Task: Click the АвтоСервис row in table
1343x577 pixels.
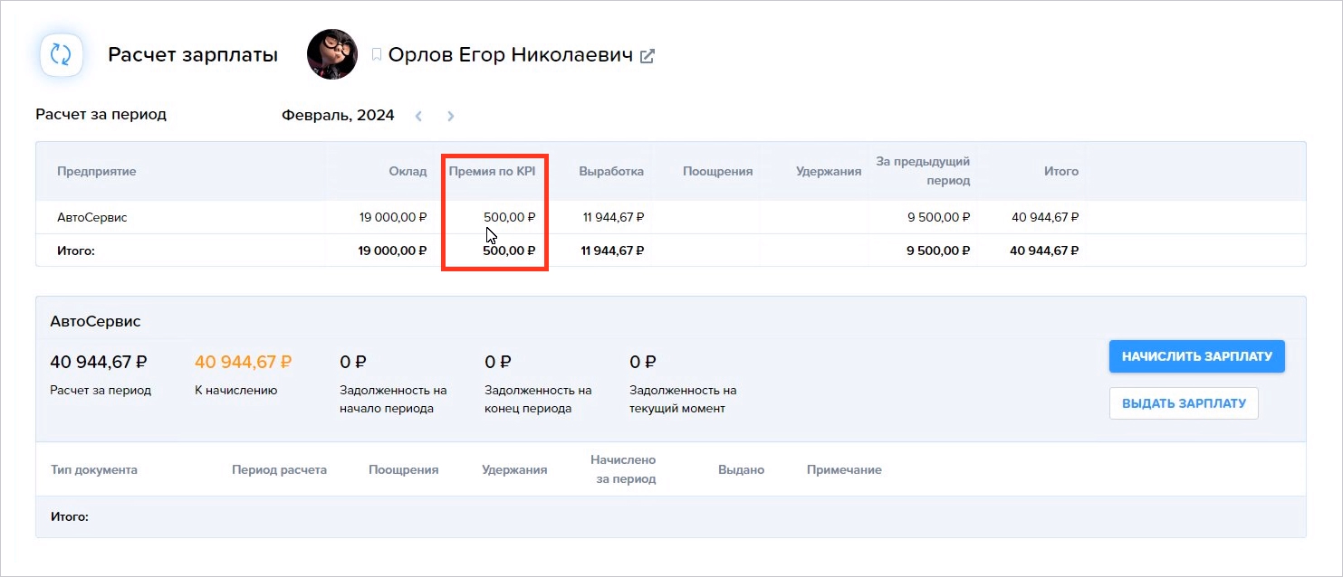Action: [670, 217]
